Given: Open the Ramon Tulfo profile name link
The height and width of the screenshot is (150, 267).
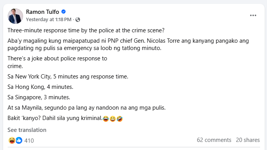Looking at the screenshot, I should [42, 12].
